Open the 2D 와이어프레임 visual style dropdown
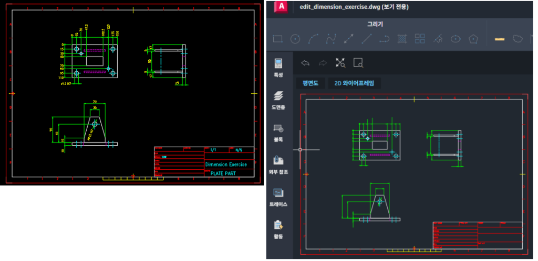The image size is (538, 261). [354, 83]
